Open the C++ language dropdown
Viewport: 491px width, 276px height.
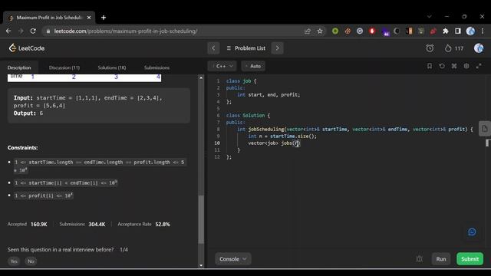(x=222, y=66)
